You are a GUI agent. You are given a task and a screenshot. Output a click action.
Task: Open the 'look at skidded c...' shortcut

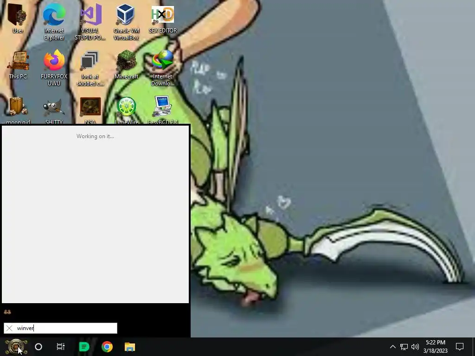90,68
